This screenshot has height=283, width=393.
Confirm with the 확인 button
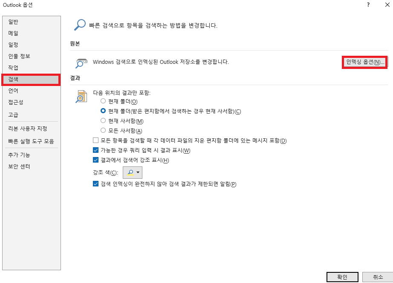pyautogui.click(x=342, y=277)
